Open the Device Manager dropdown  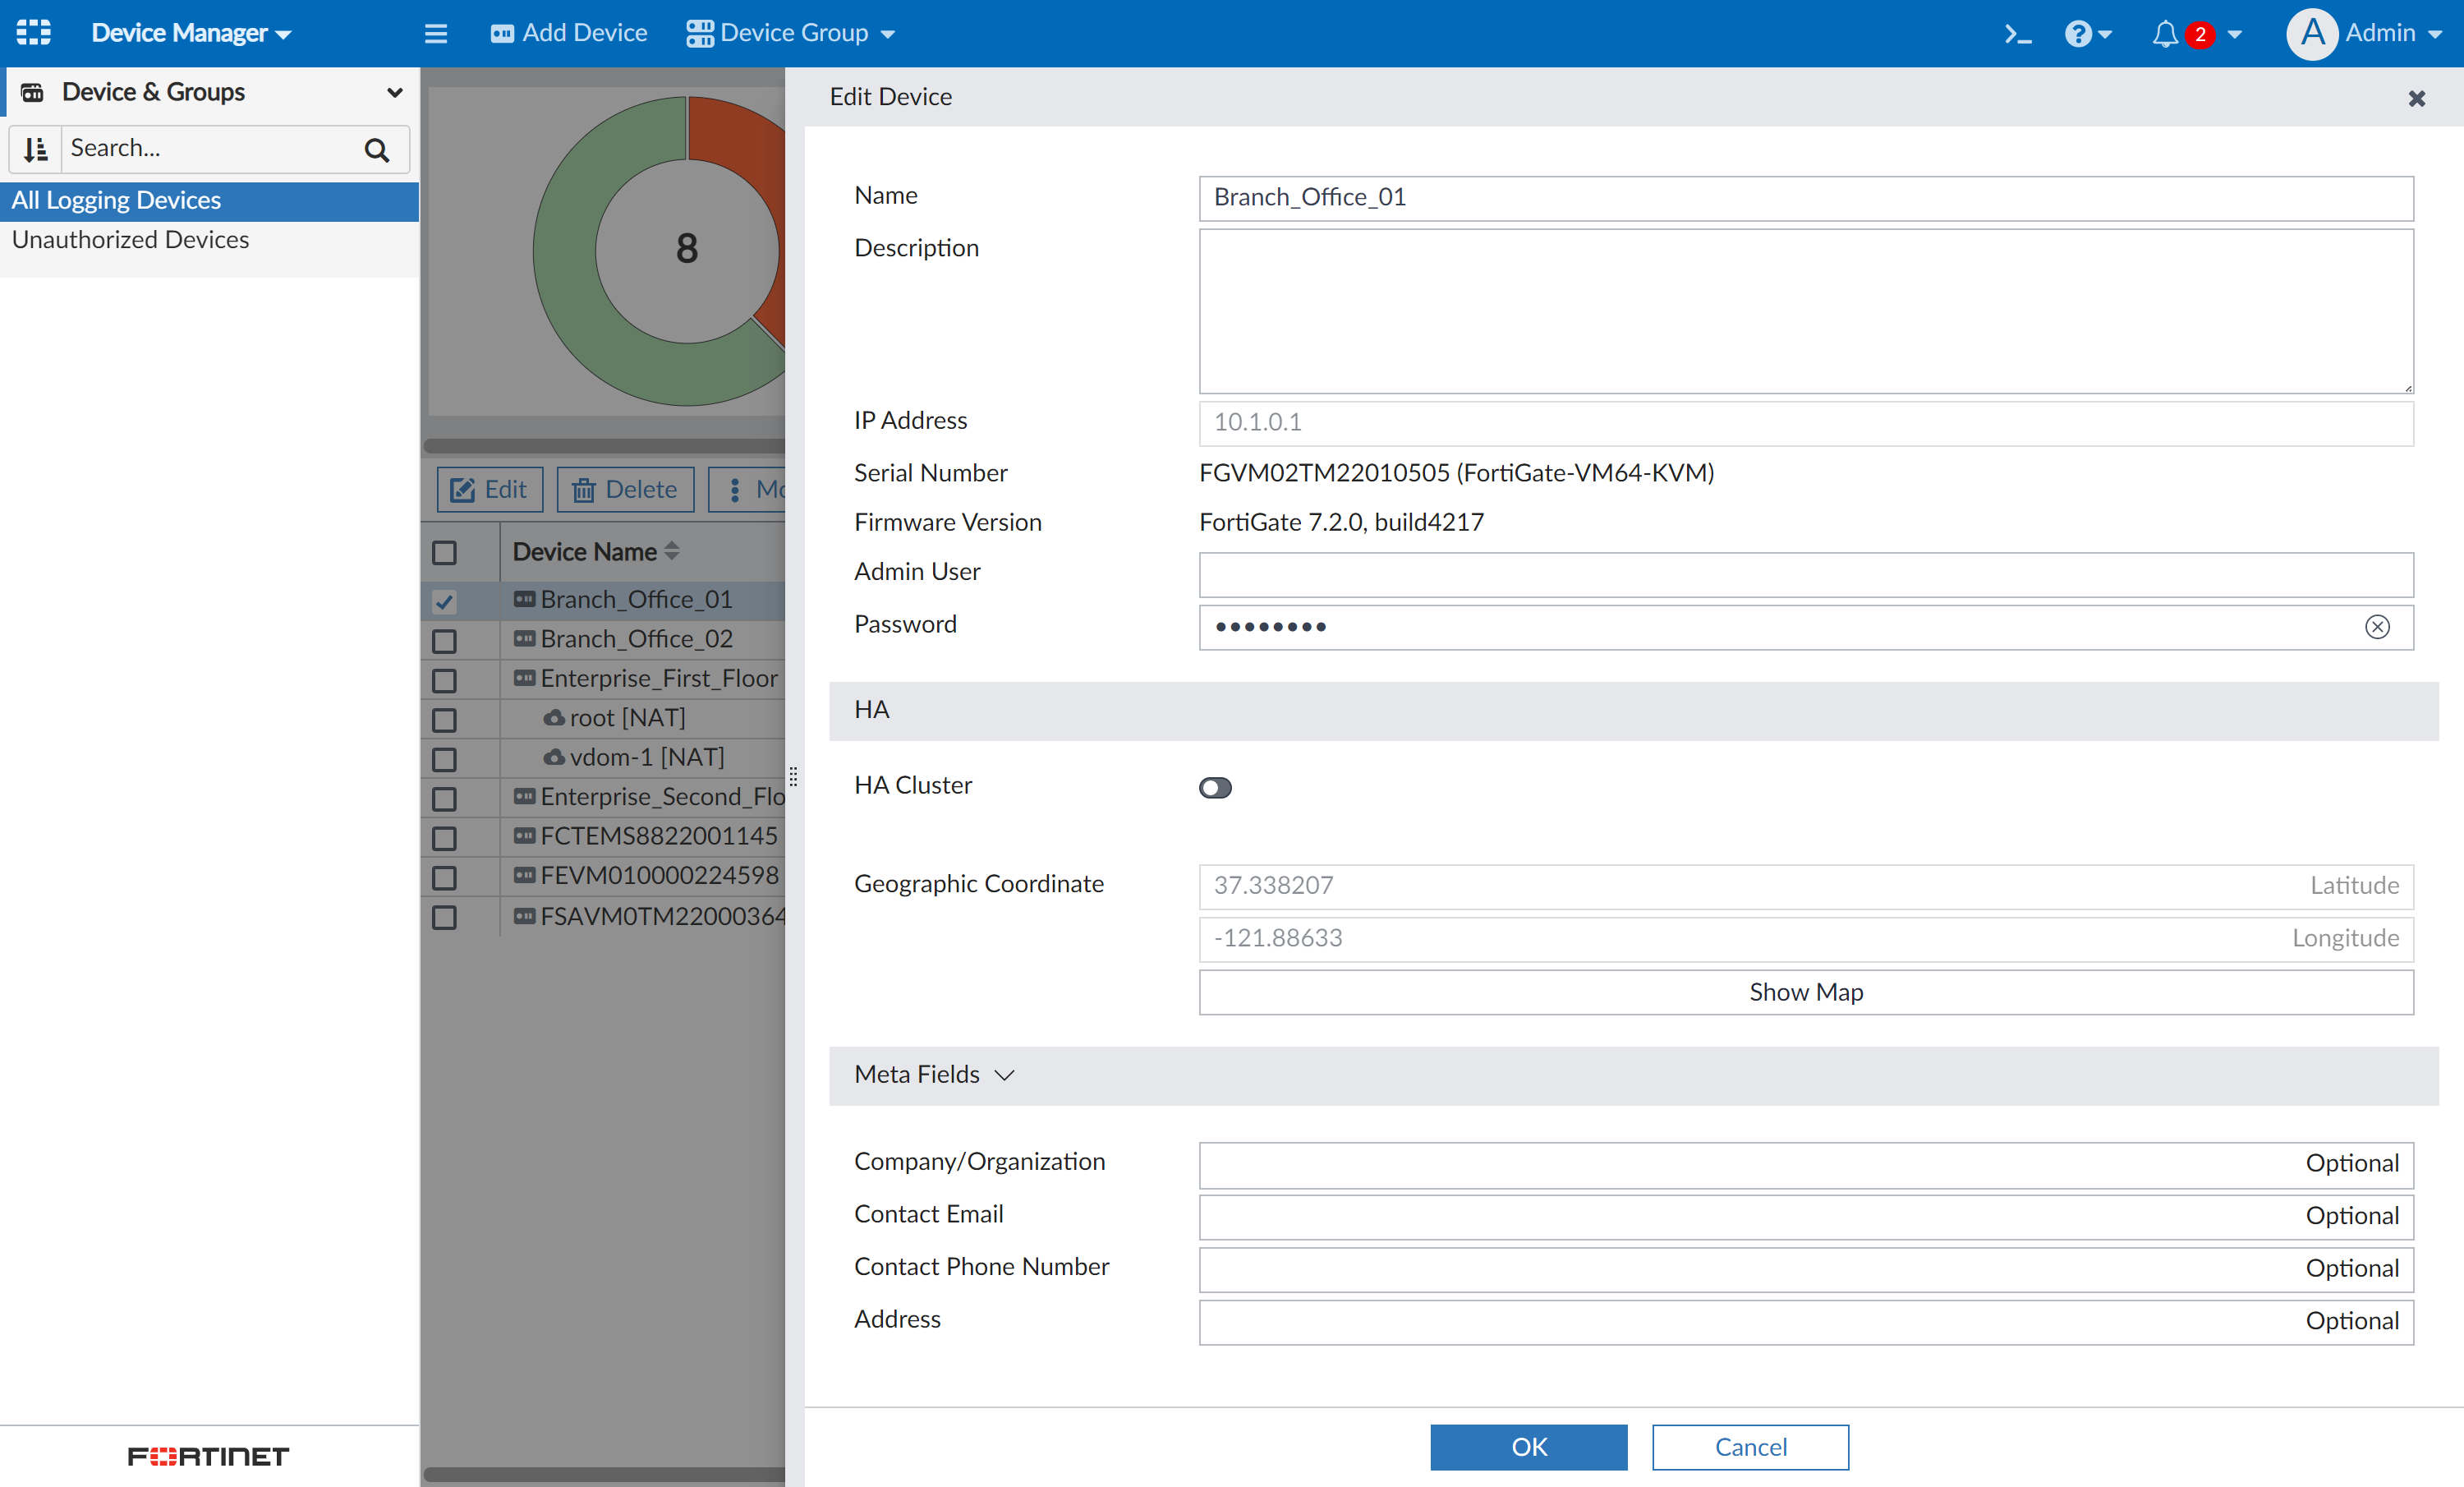pos(191,33)
